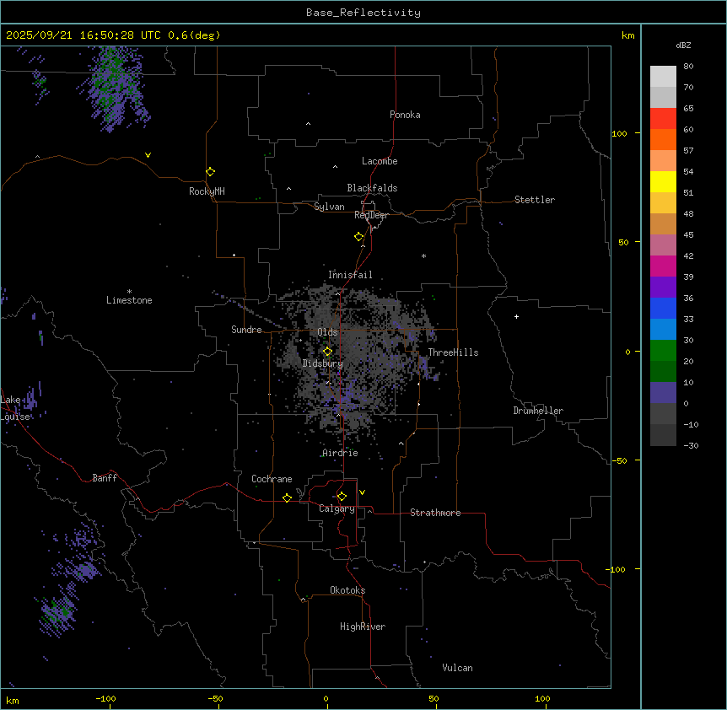Viewport: 727px width, 710px height.
Task: Click the Base_Reflectivity title bar
Action: click(x=363, y=13)
